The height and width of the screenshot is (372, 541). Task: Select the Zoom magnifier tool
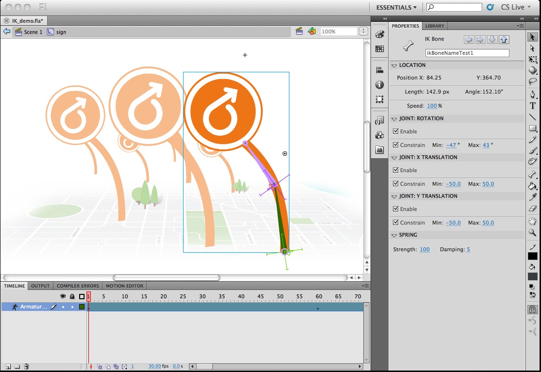coord(532,232)
